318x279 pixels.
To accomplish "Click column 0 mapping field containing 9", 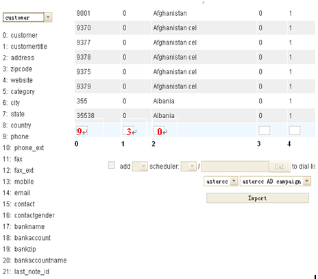I will (x=82, y=131).
